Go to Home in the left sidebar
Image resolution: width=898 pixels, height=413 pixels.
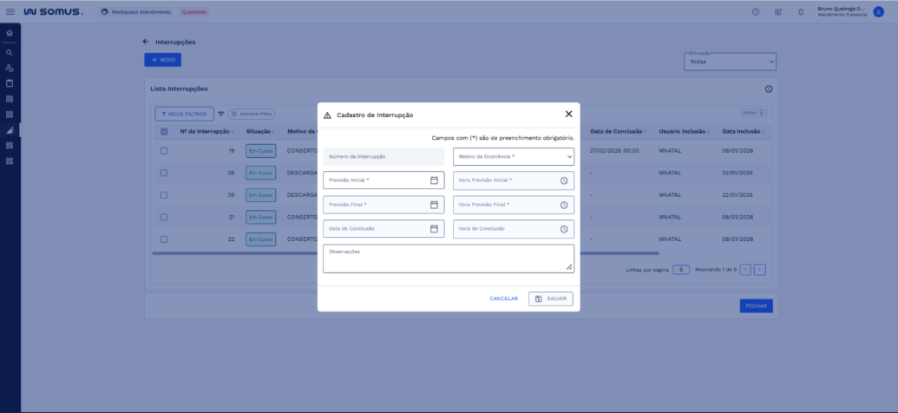(x=10, y=33)
